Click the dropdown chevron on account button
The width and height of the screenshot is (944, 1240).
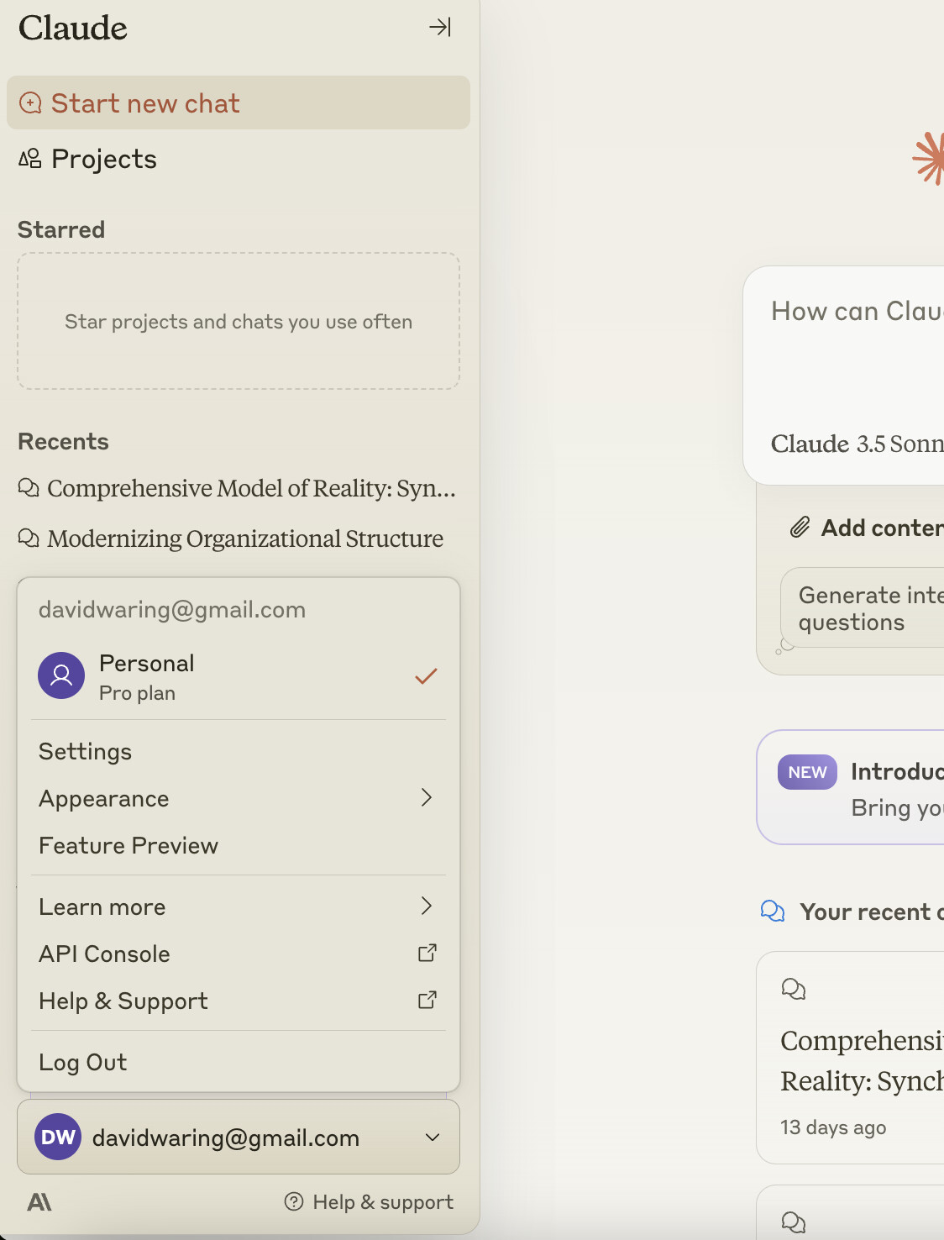[433, 1138]
